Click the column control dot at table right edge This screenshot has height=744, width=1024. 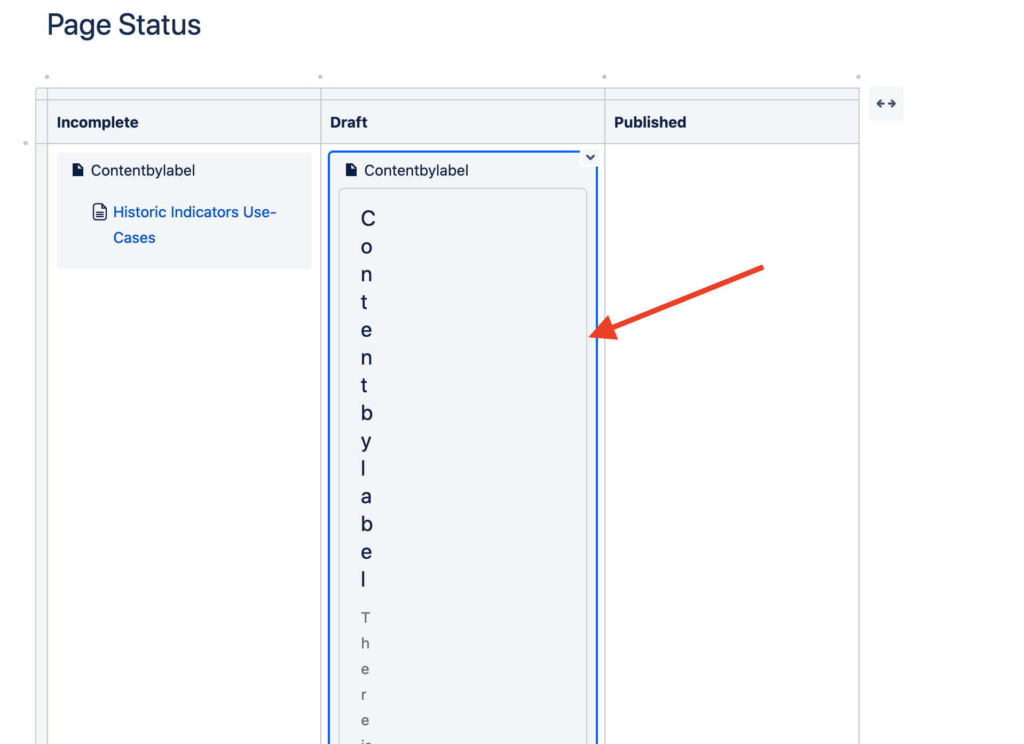pos(858,77)
